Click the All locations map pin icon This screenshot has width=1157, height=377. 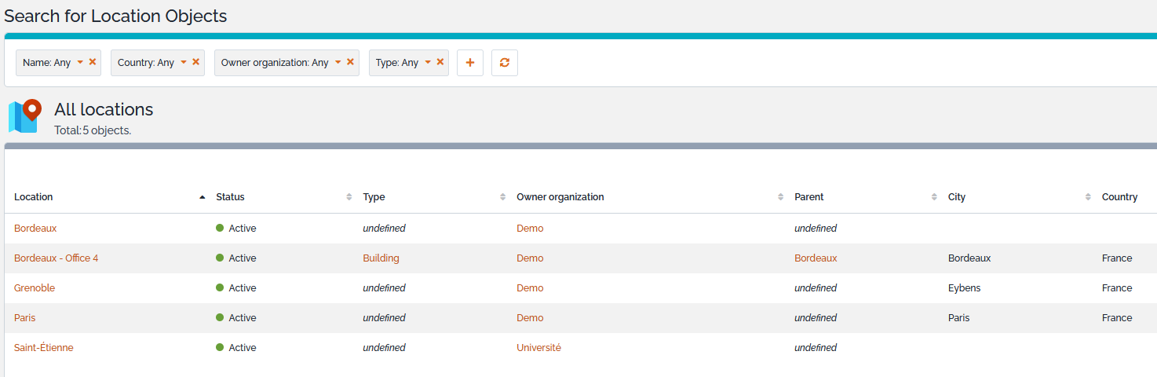click(25, 116)
